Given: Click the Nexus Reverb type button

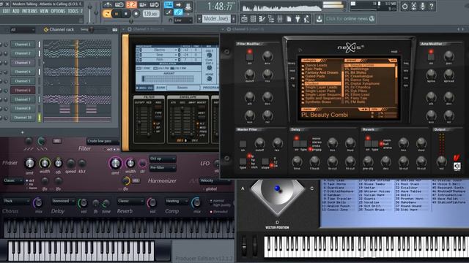Looking at the screenshot, I should click(374, 143).
